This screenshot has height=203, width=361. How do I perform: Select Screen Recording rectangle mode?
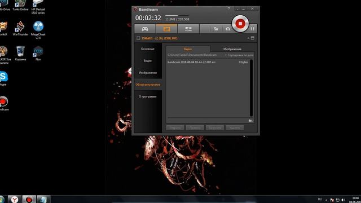(166, 29)
